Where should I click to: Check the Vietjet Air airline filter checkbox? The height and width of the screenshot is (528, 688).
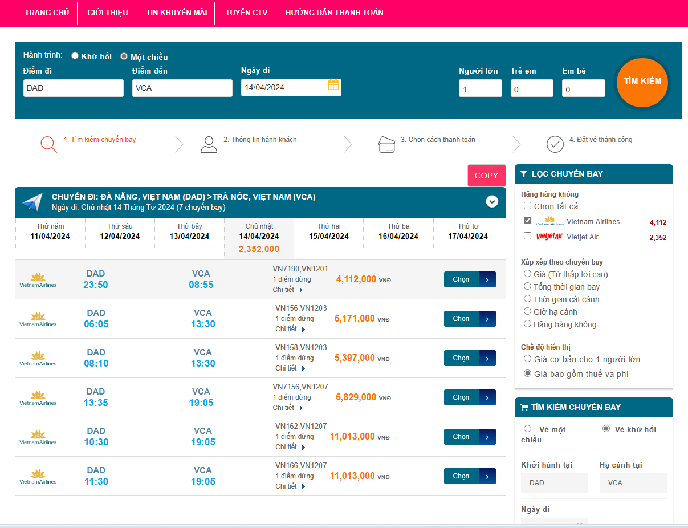click(527, 236)
